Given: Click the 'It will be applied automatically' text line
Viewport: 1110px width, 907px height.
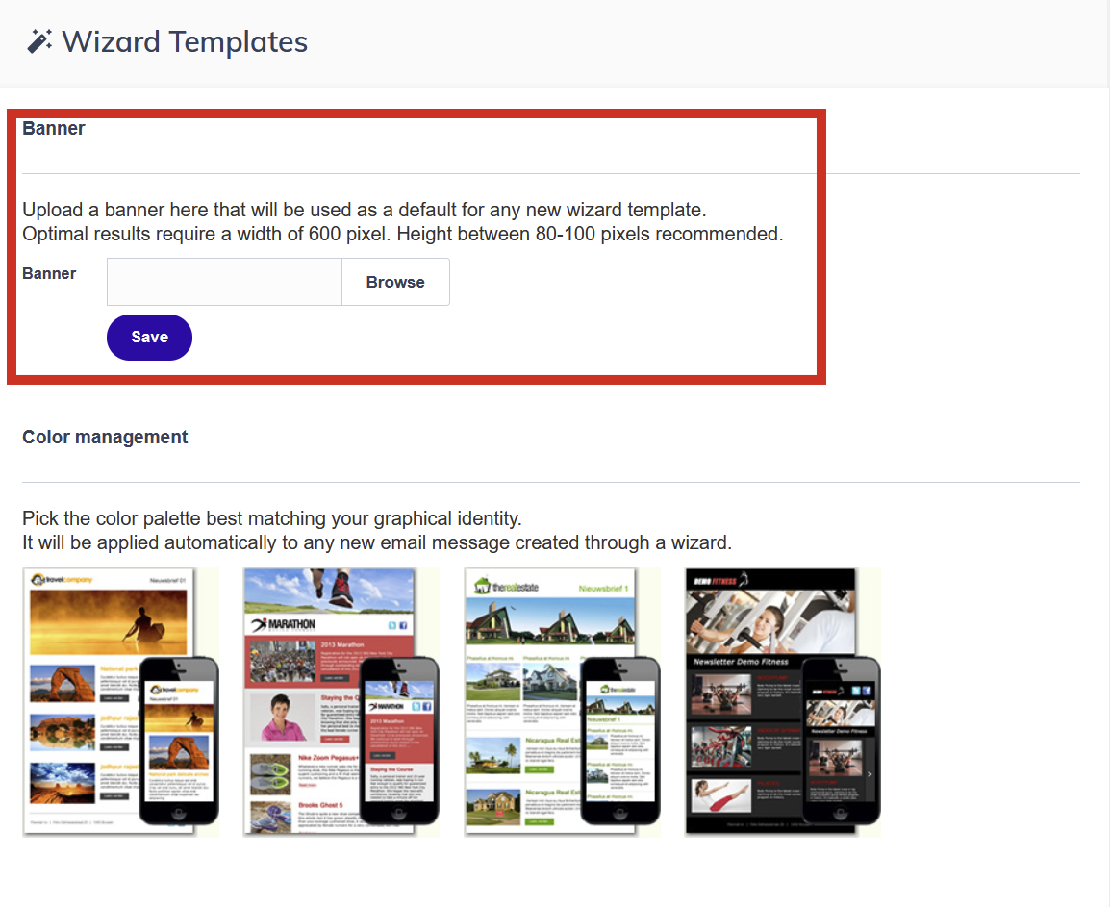Looking at the screenshot, I should (377, 542).
